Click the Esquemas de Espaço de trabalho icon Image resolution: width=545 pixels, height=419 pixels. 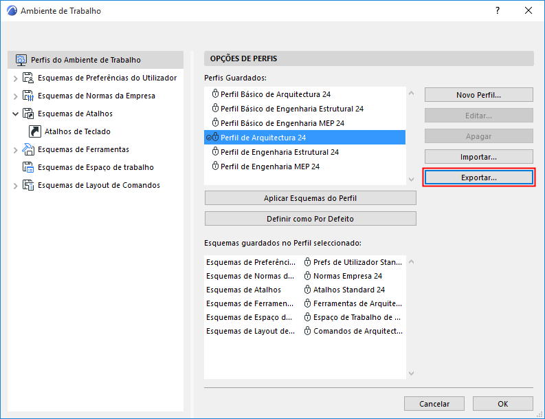pyautogui.click(x=28, y=167)
